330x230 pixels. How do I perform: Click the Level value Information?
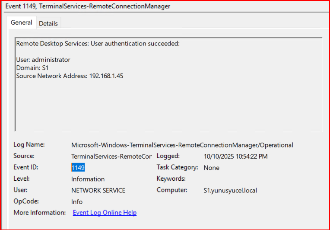(x=88, y=179)
